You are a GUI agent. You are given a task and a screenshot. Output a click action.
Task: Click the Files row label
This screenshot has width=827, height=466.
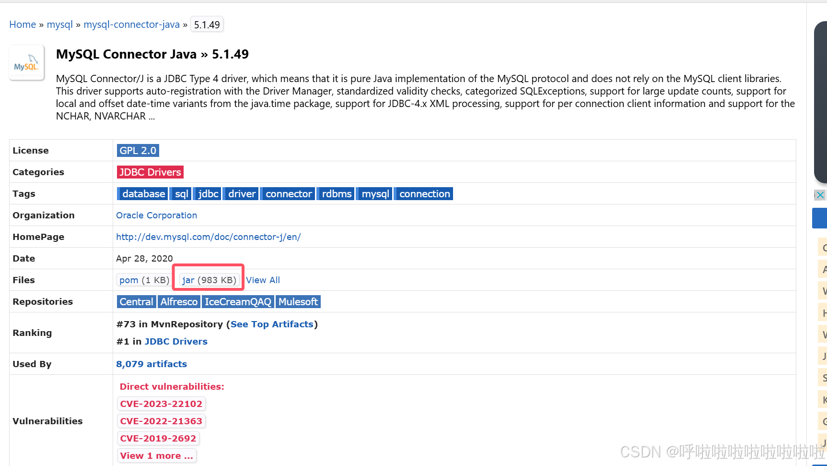pos(24,280)
